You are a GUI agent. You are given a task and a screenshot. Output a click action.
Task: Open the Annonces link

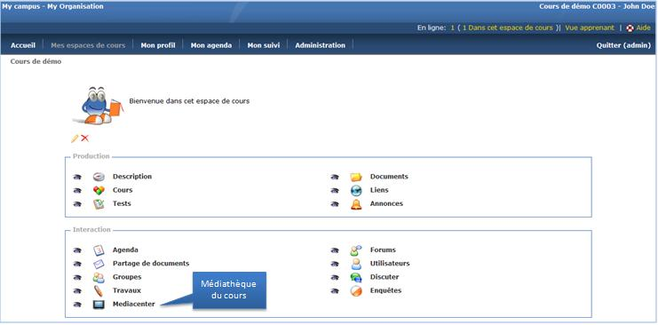pos(386,203)
